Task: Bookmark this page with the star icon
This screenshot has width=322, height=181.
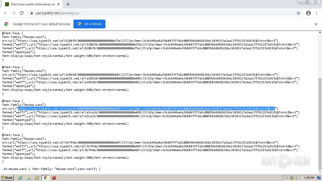Action: click(298, 13)
